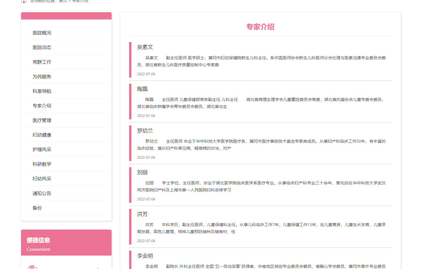The width and height of the screenshot is (446, 269).
Task: Go to 医院动态 sidebar item
Action: 42,48
